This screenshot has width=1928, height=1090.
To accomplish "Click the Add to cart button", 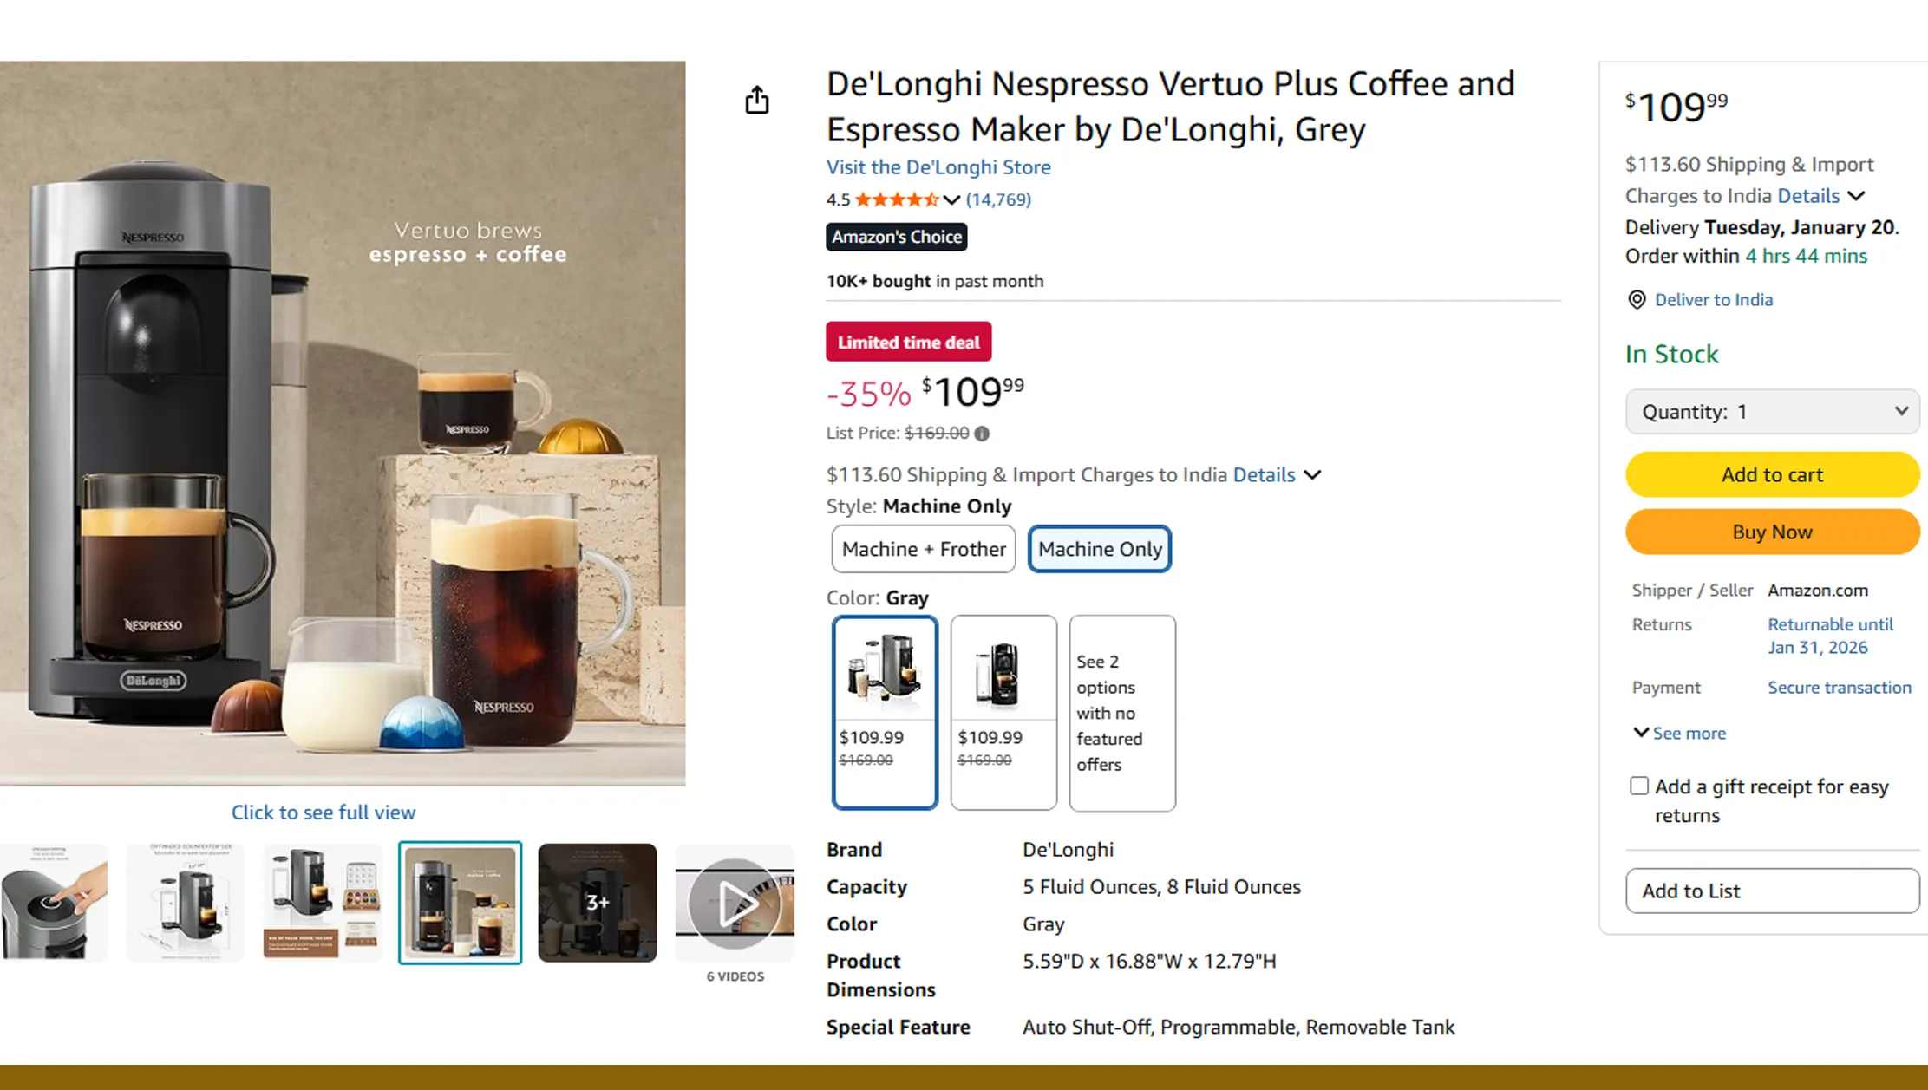I will [1771, 474].
